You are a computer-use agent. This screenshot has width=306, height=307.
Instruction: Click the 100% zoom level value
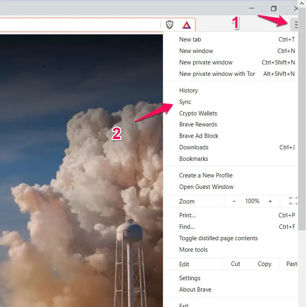click(252, 201)
